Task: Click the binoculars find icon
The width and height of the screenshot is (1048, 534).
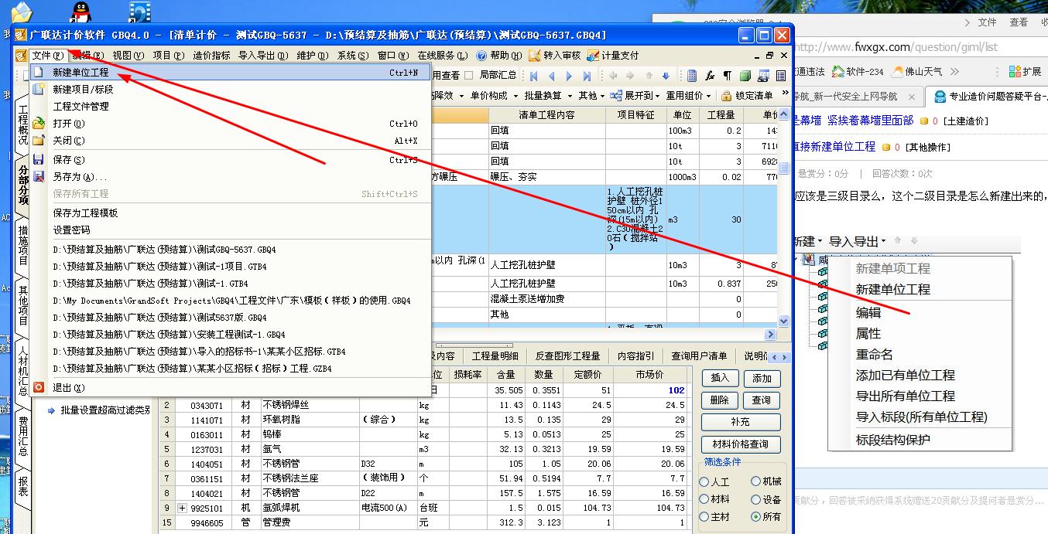Action: tap(763, 76)
